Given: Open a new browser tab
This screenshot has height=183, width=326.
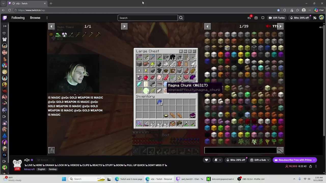Looking at the screenshot, I should tap(51, 3).
